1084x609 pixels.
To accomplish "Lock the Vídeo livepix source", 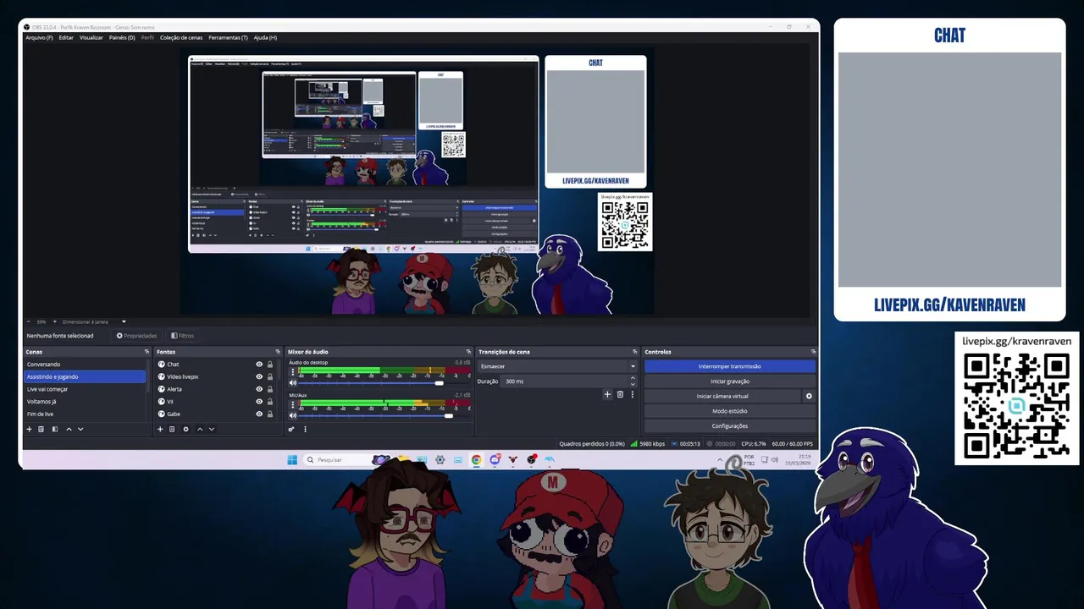I will pos(270,376).
